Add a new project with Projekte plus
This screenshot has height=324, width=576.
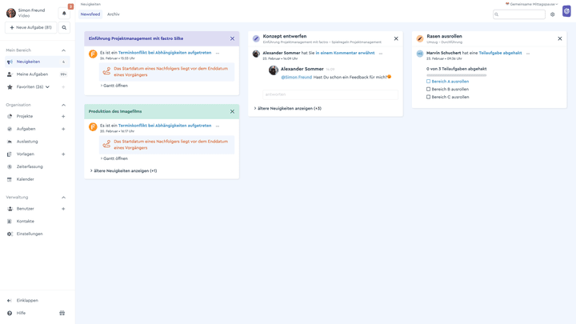(x=63, y=117)
